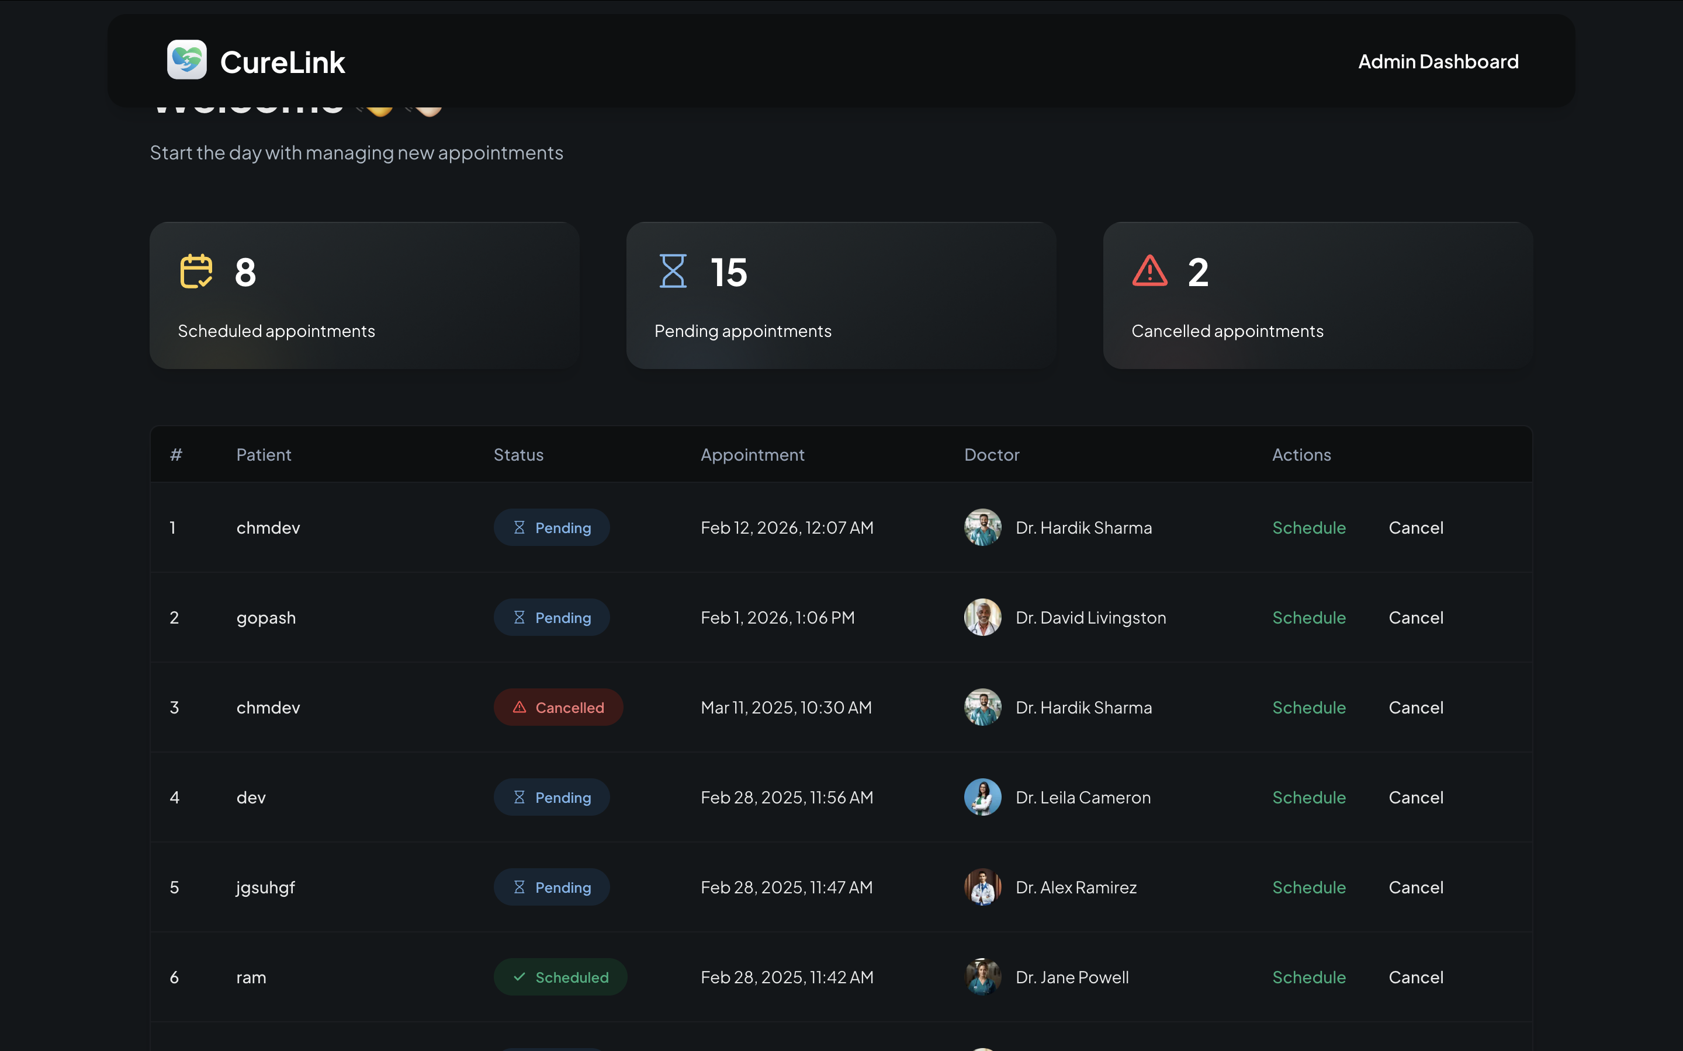Click Dr. Jane Powell's avatar photo

pyautogui.click(x=982, y=977)
